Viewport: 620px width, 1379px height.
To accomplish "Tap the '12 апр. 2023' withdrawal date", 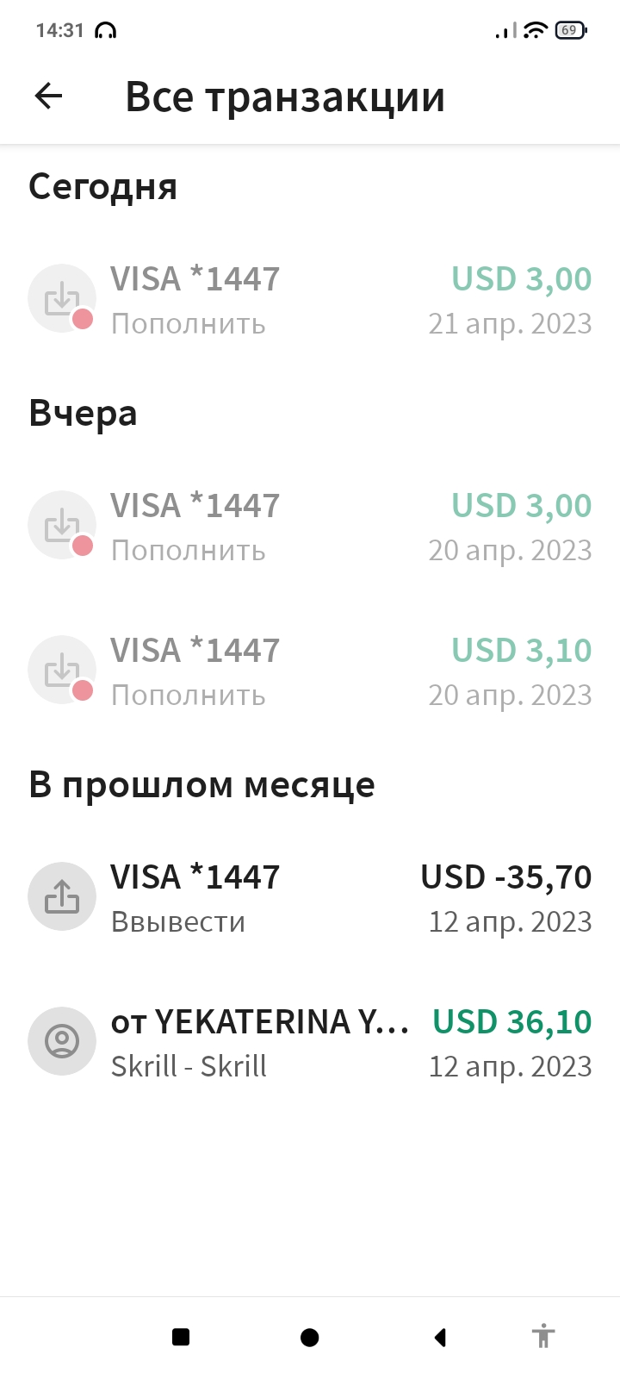I will [510, 922].
